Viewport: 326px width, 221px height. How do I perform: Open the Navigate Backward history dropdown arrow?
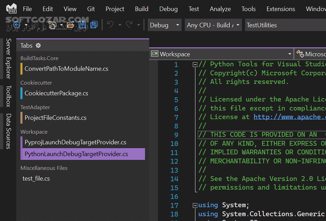[x=26, y=25]
